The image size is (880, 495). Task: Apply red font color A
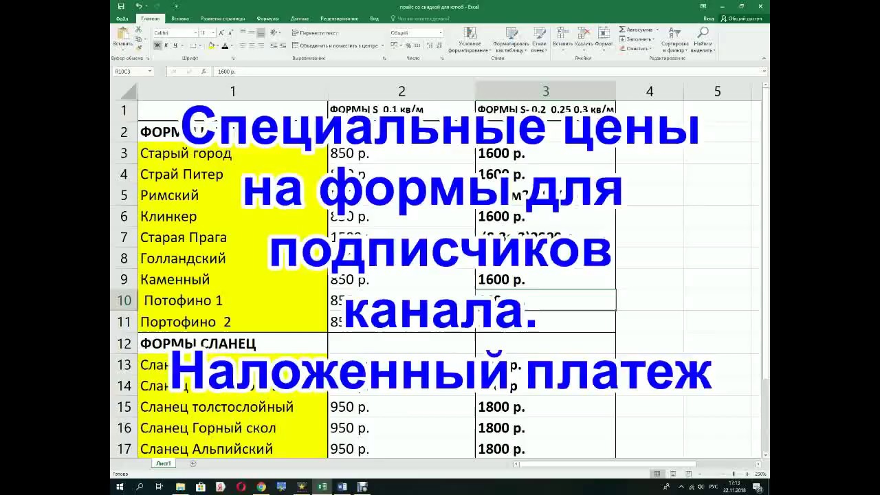224,45
